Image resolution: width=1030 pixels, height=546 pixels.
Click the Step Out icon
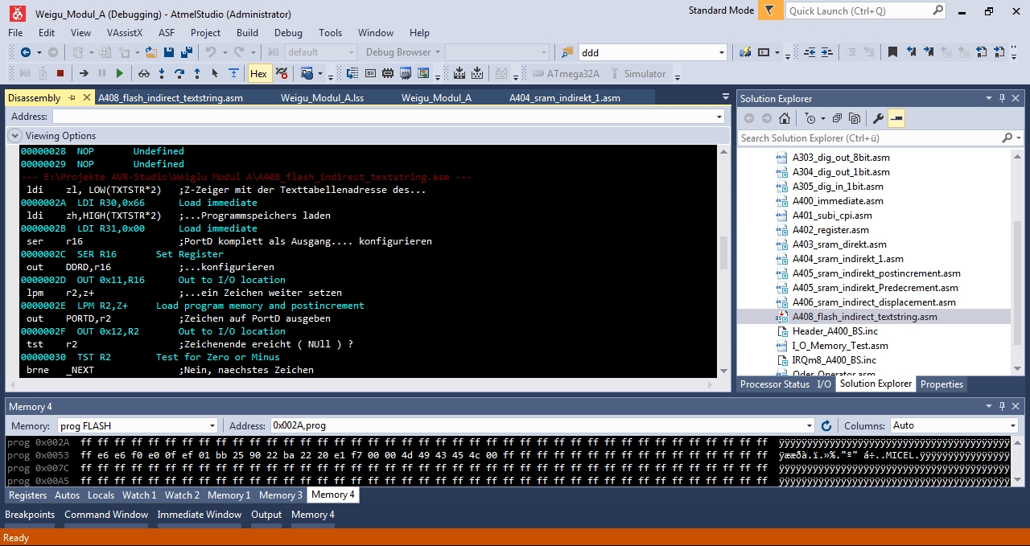click(x=197, y=73)
